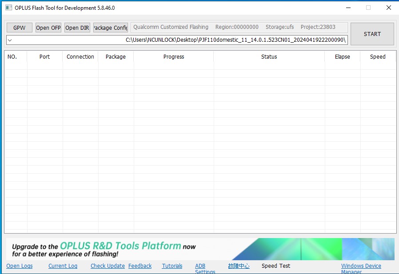Click the GPW button
The image size is (399, 274).
pyautogui.click(x=20, y=28)
